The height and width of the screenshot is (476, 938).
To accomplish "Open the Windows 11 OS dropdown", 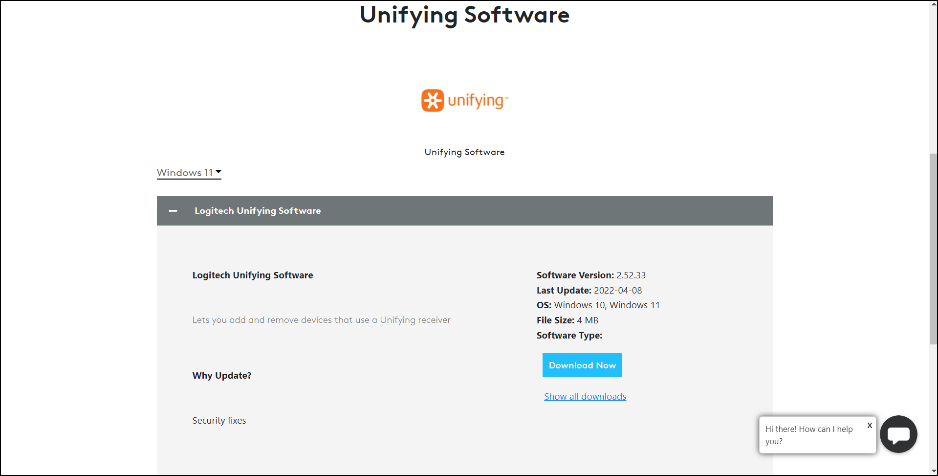I will [189, 173].
